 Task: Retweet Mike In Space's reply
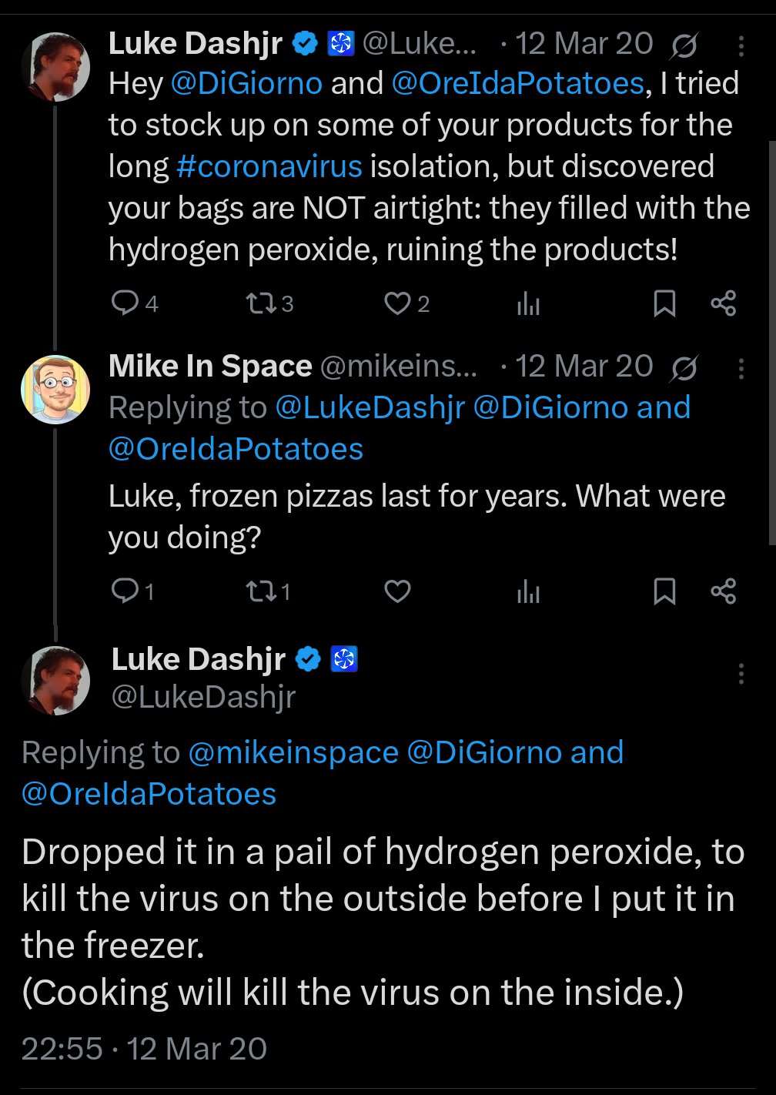pyautogui.click(x=259, y=591)
